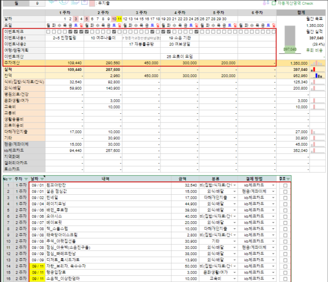Screen dimensions: 328x282
Task: Click the sparkline chart in the 주차예산 row
Action: (317, 63)
